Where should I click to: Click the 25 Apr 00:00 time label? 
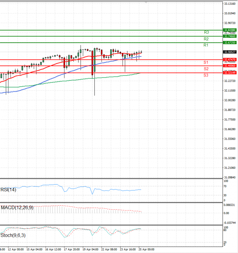tap(146, 249)
